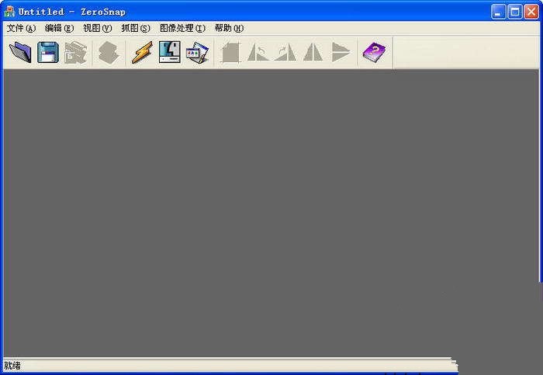
Task: Click the purple help book icon
Action: (374, 52)
